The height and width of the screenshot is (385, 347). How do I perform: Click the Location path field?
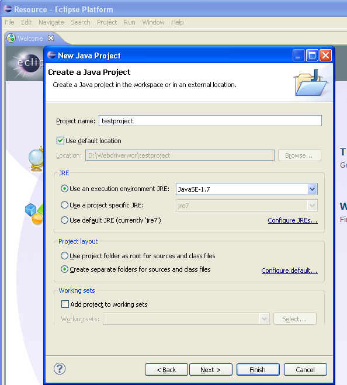point(180,155)
